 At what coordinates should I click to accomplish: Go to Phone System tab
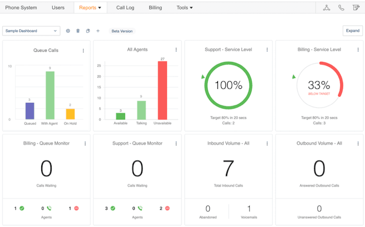point(21,8)
